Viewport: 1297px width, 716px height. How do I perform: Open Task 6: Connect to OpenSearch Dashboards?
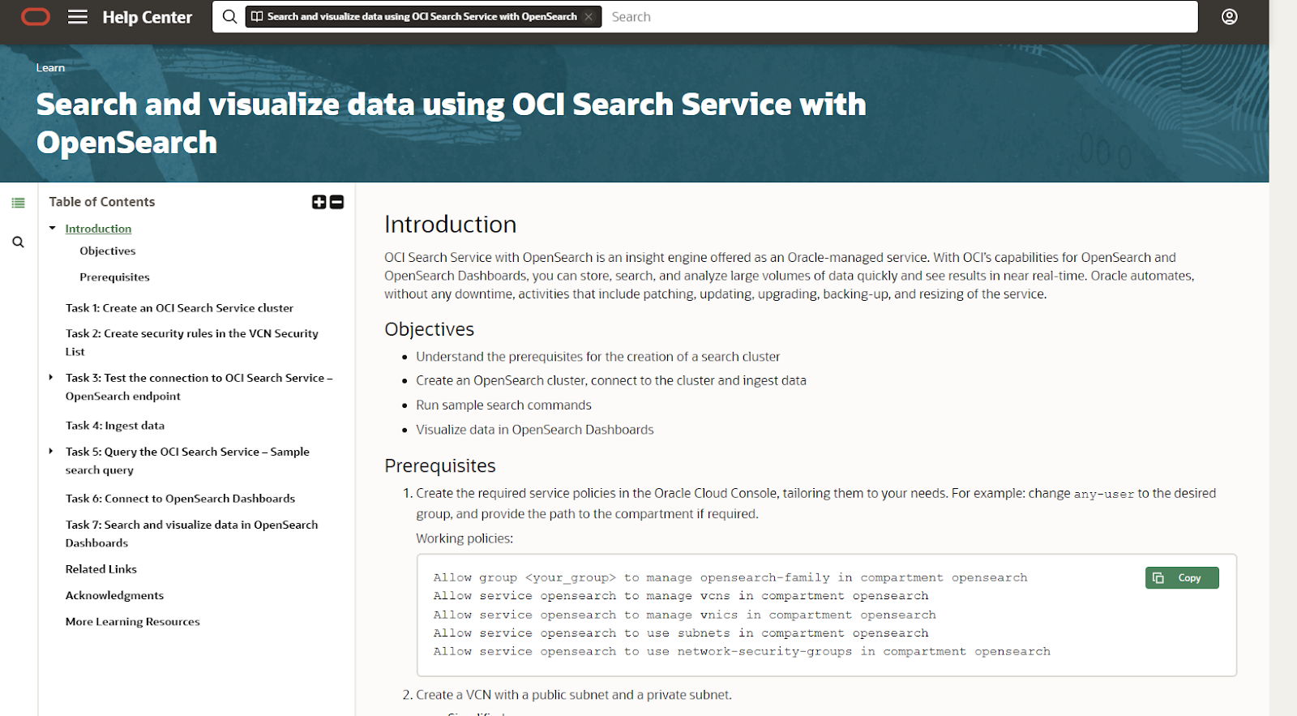pyautogui.click(x=180, y=498)
